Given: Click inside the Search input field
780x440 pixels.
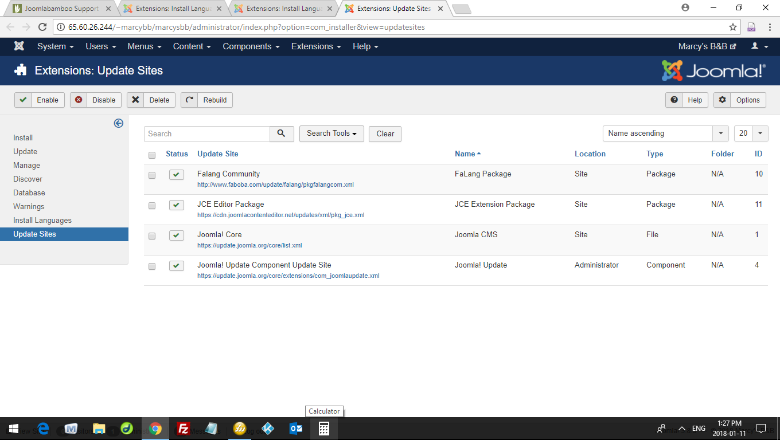Looking at the screenshot, I should (x=207, y=133).
